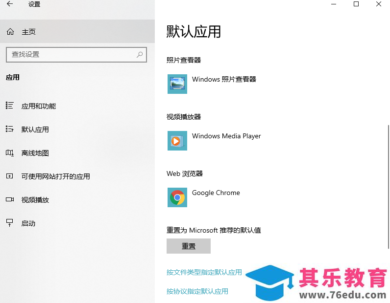
Task: Click the camera icon beside 视频播放
Action: coord(10,199)
